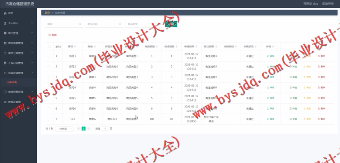Sort table by 申请时间 column arrows
The width and height of the screenshot is (340, 163).
(x=196, y=47)
